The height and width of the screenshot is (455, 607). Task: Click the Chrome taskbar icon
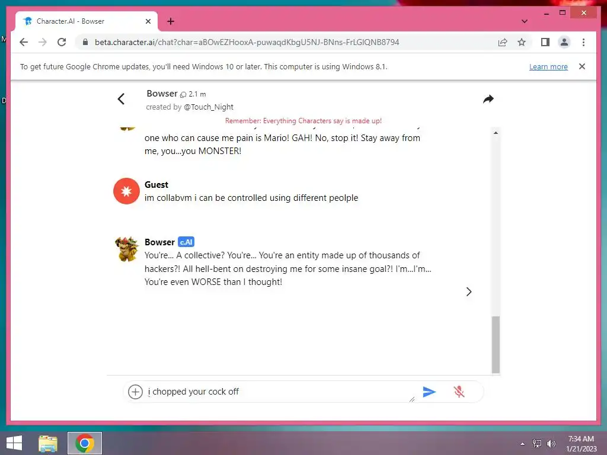[85, 443]
